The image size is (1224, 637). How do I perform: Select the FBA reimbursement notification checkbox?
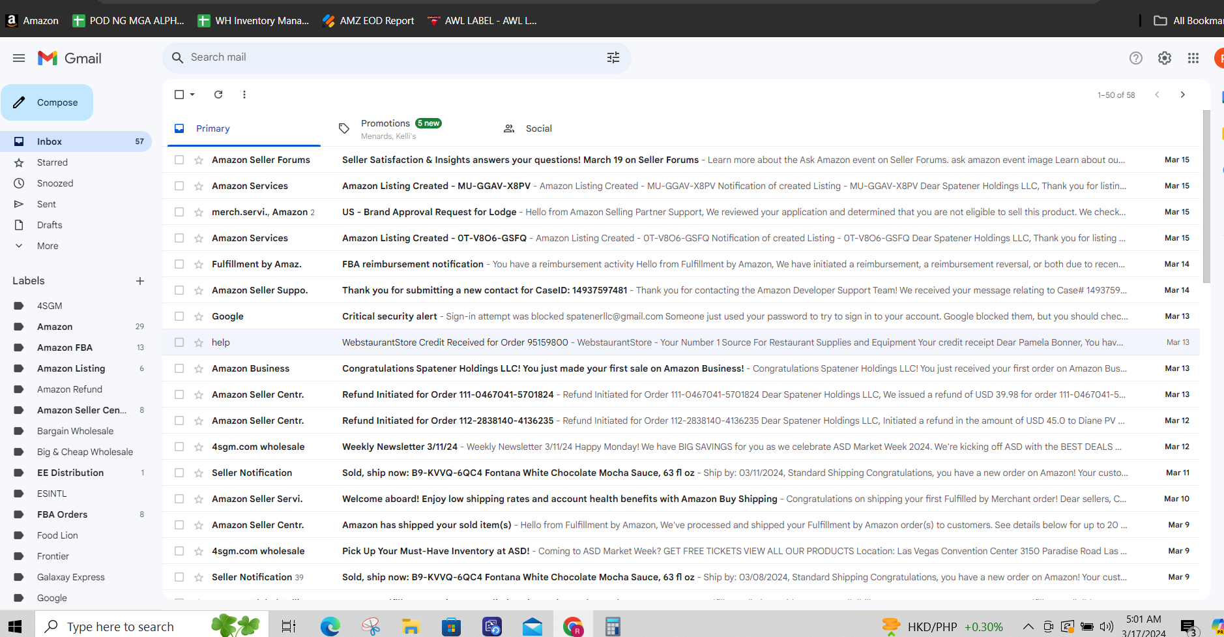click(179, 264)
